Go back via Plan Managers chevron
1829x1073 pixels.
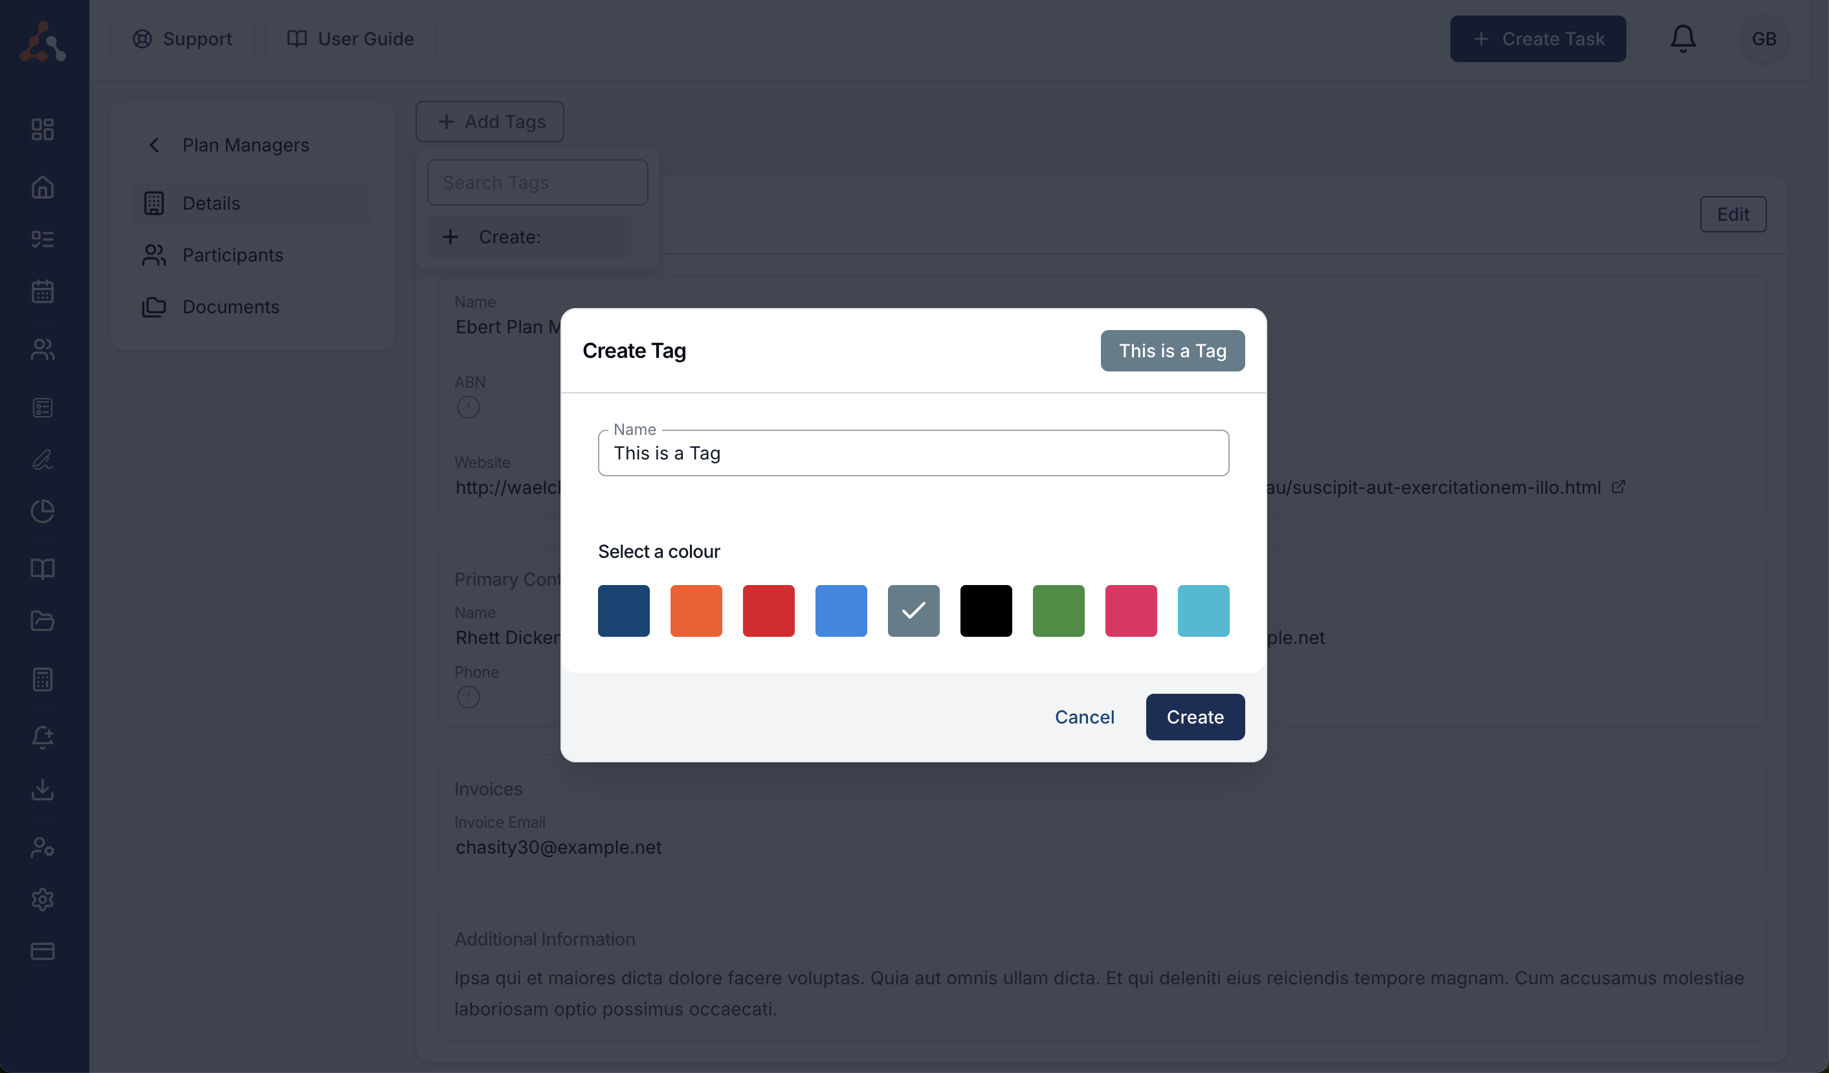tap(154, 145)
